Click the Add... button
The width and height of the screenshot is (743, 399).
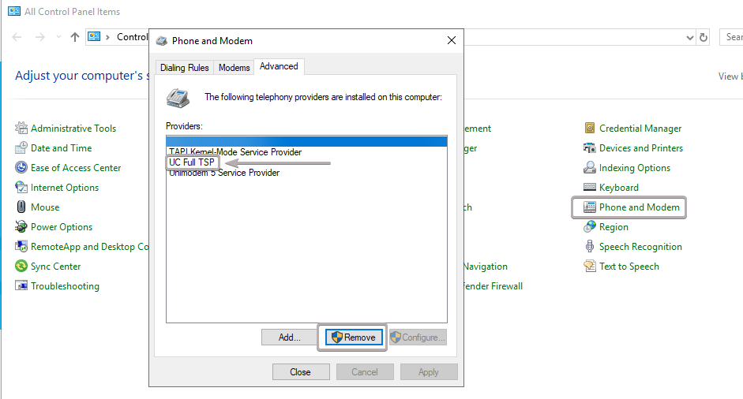tap(289, 337)
